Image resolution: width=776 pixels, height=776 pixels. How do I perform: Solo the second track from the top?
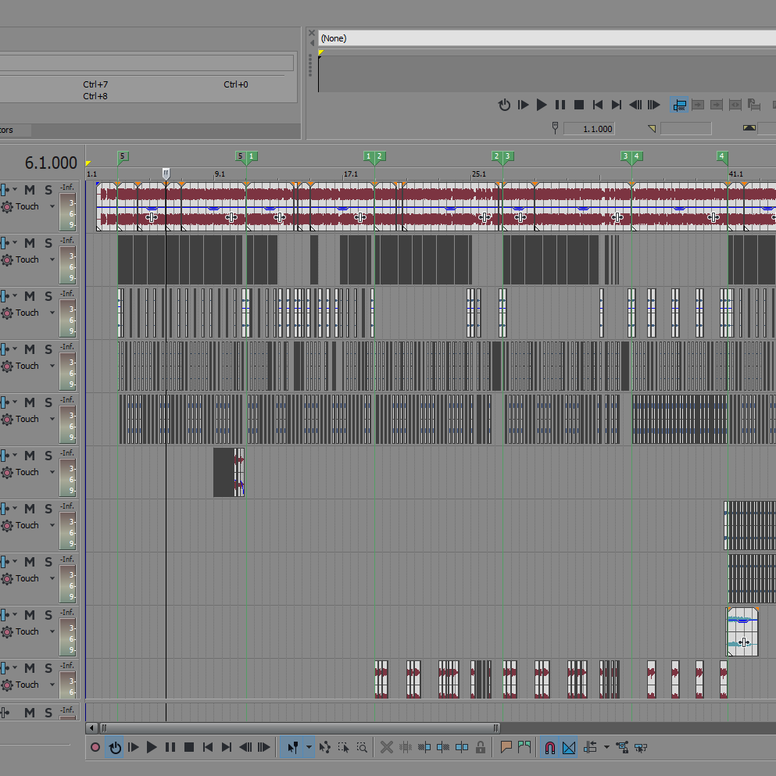(x=48, y=243)
